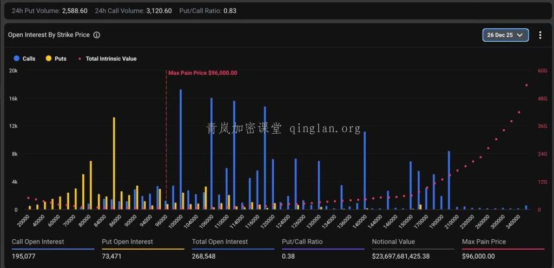Open the three-dot chart options menu
Viewport: 554px width, 268px height.
[x=540, y=35]
